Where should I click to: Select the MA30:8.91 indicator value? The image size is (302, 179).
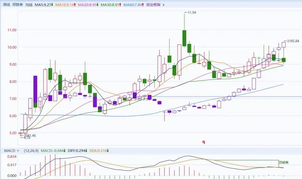111,5
